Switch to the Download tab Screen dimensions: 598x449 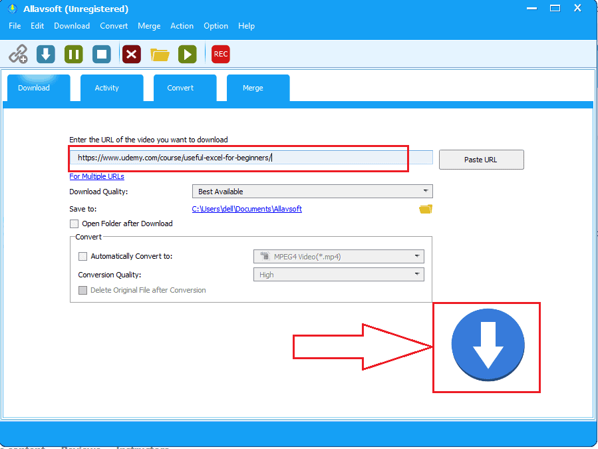click(39, 88)
